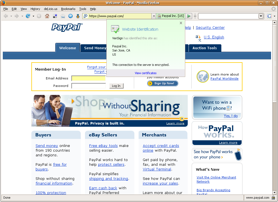Click the Firefox icon in title bar

3,3
